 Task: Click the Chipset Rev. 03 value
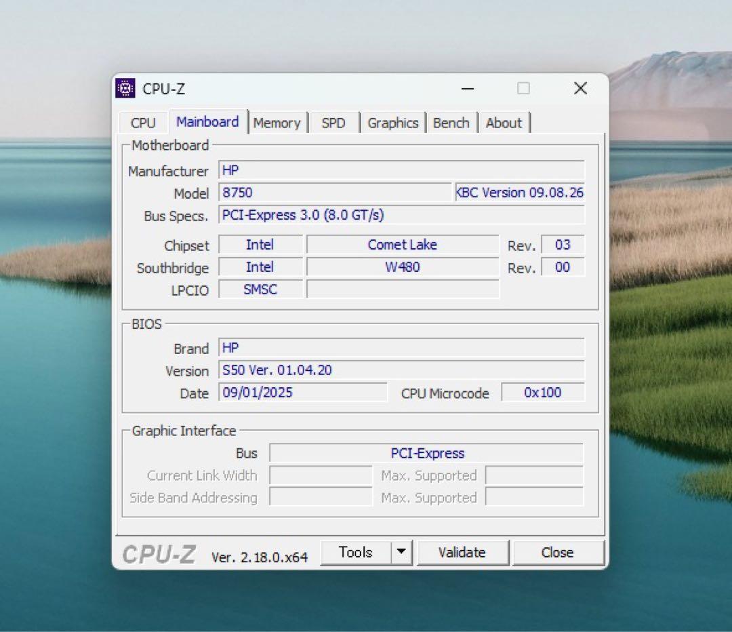click(x=563, y=245)
